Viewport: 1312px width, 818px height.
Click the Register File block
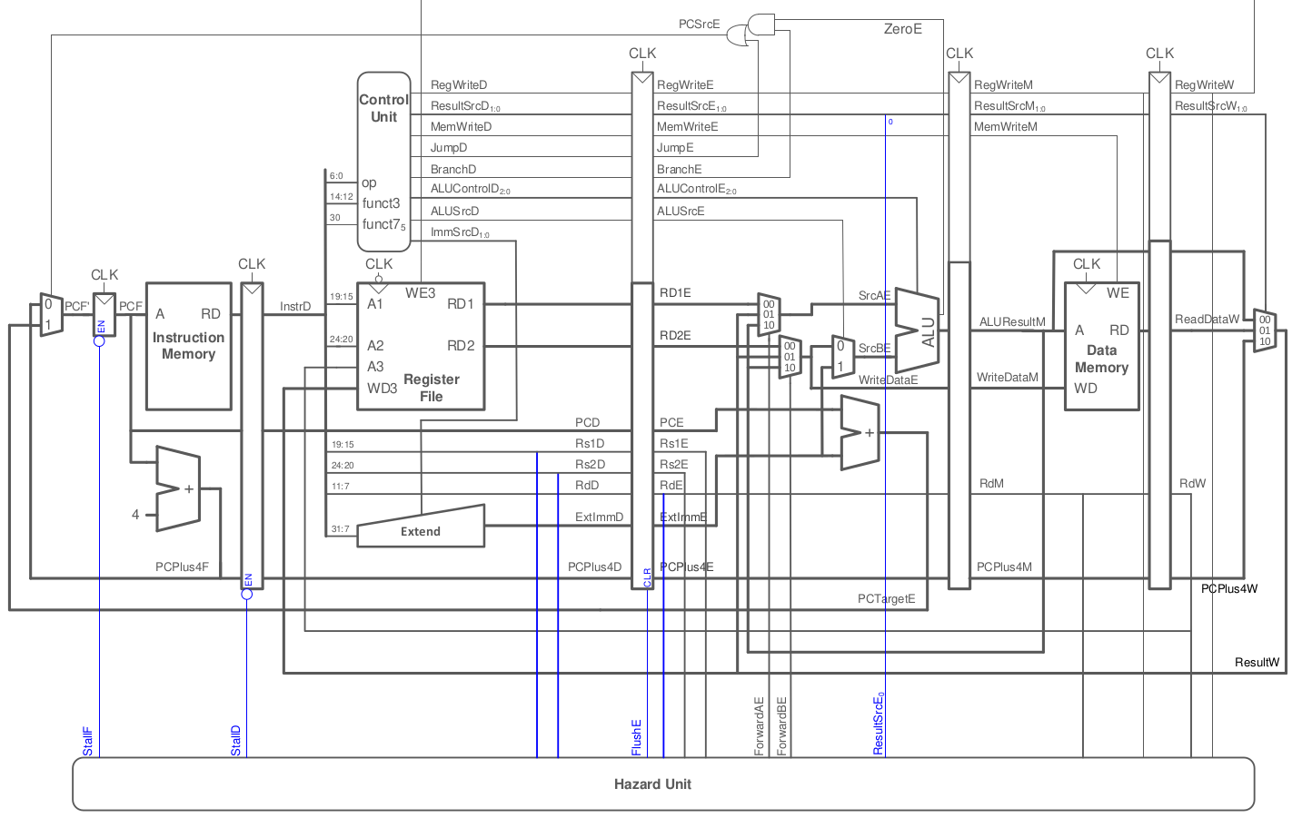pyautogui.click(x=421, y=346)
